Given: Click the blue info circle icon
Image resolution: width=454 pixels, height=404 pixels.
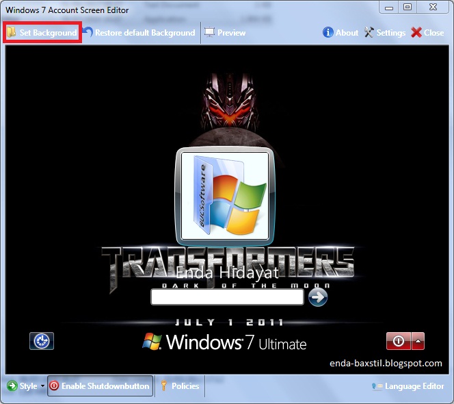Looking at the screenshot, I should [328, 32].
